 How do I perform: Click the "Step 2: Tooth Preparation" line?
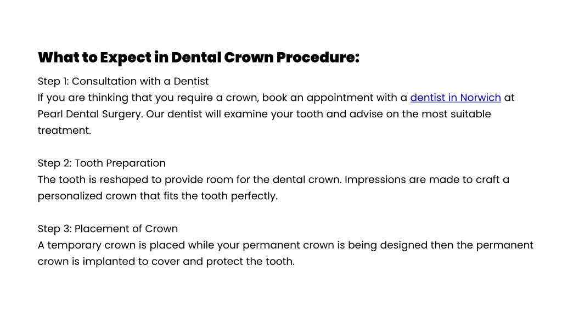(x=102, y=163)
